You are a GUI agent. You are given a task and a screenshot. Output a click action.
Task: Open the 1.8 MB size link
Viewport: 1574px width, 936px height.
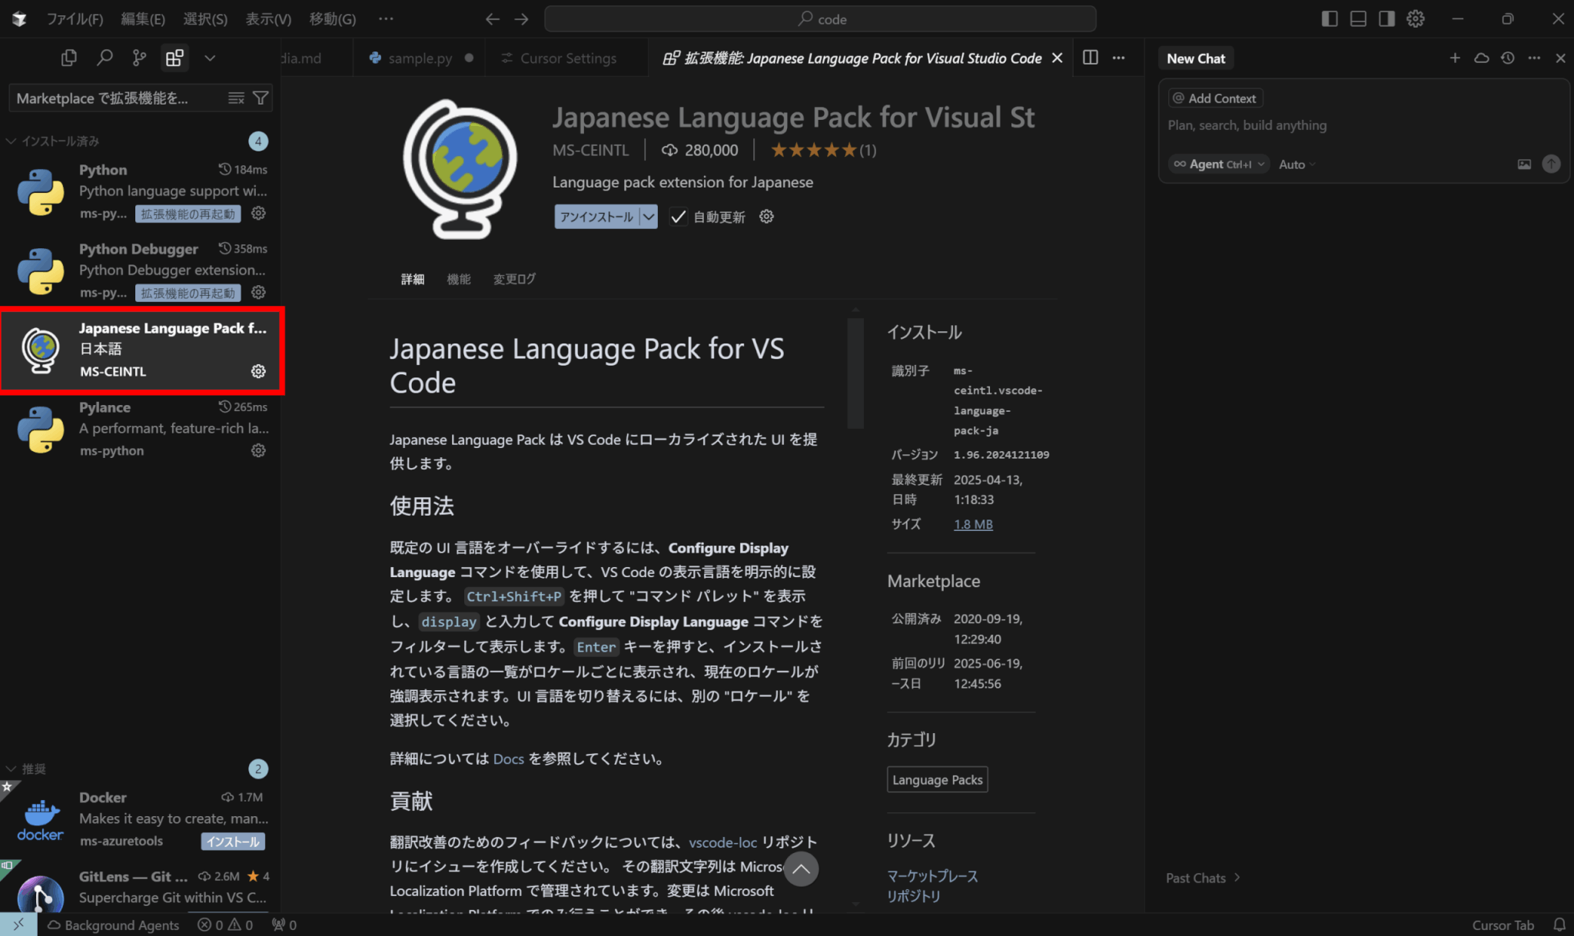coord(973,524)
